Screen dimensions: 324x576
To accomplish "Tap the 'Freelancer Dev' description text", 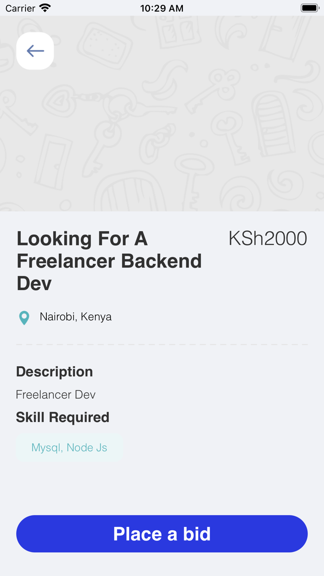I will tap(56, 394).
